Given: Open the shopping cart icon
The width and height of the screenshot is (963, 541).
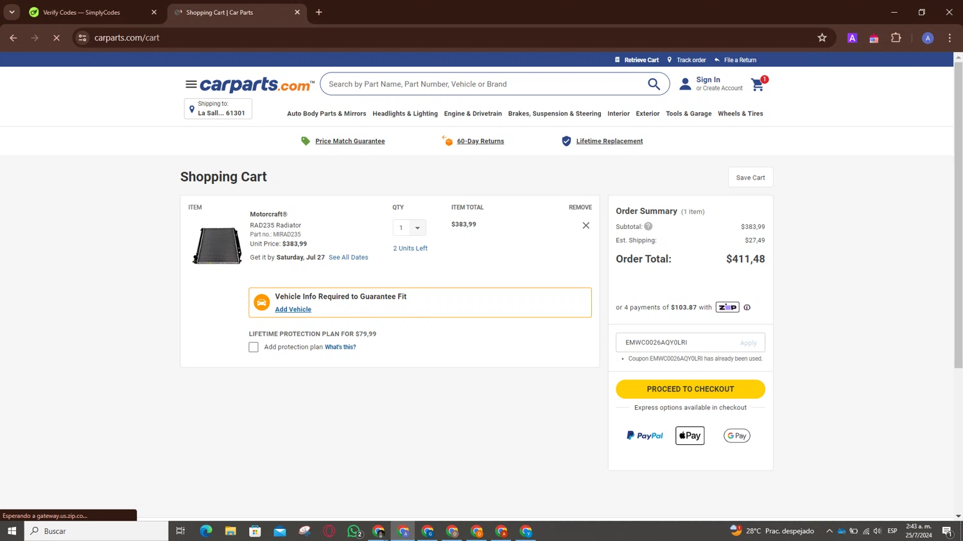Looking at the screenshot, I should (759, 84).
